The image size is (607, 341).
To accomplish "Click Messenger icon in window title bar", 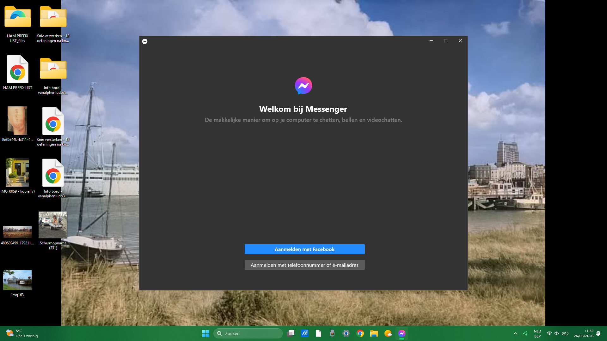I will tap(145, 41).
